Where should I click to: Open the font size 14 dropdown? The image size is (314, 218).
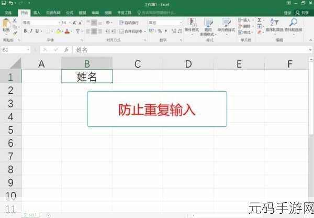(70, 23)
